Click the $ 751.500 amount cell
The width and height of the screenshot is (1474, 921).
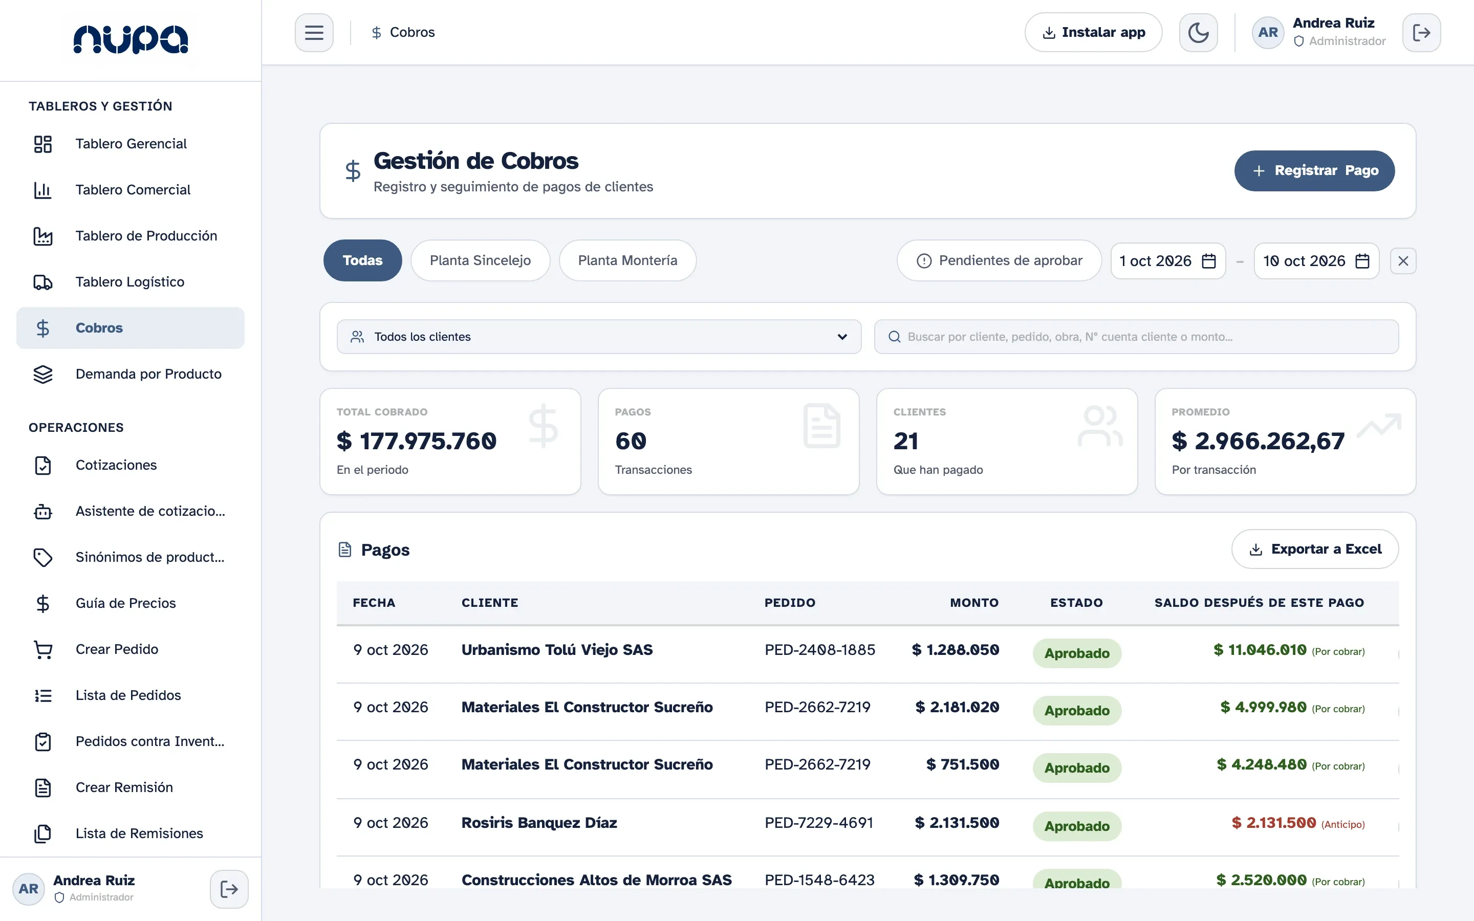pos(962,764)
